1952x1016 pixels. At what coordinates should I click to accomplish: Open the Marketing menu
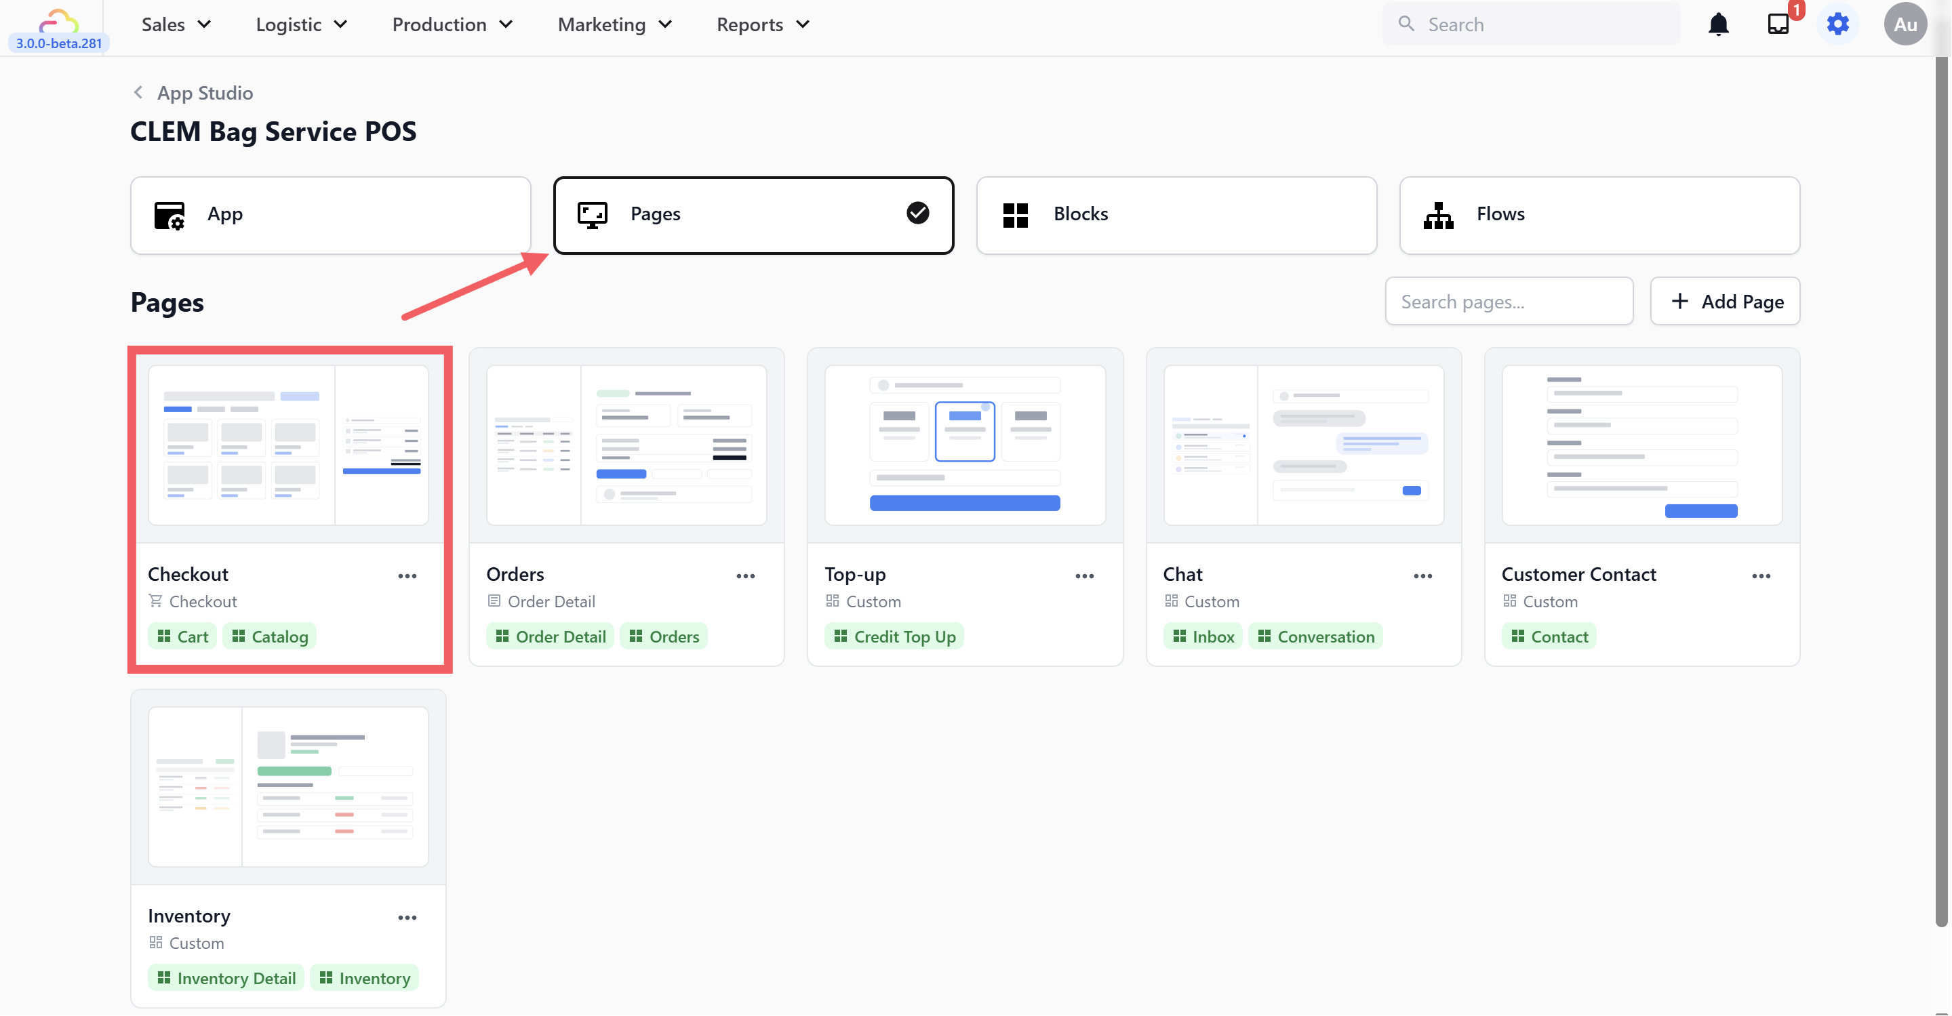[x=614, y=24]
